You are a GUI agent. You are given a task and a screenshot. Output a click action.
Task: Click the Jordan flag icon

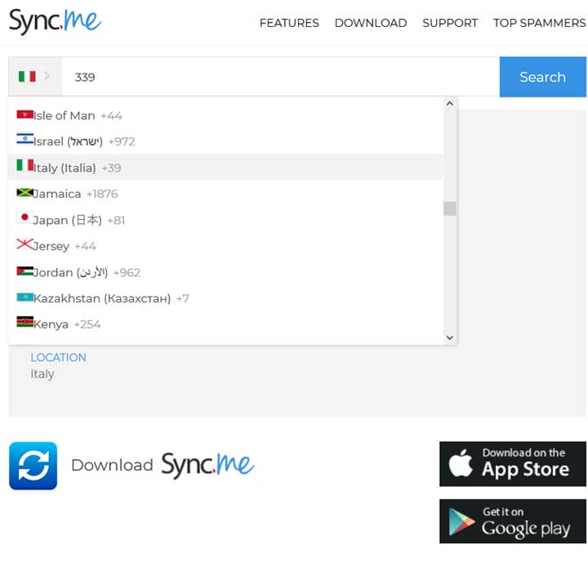click(24, 271)
